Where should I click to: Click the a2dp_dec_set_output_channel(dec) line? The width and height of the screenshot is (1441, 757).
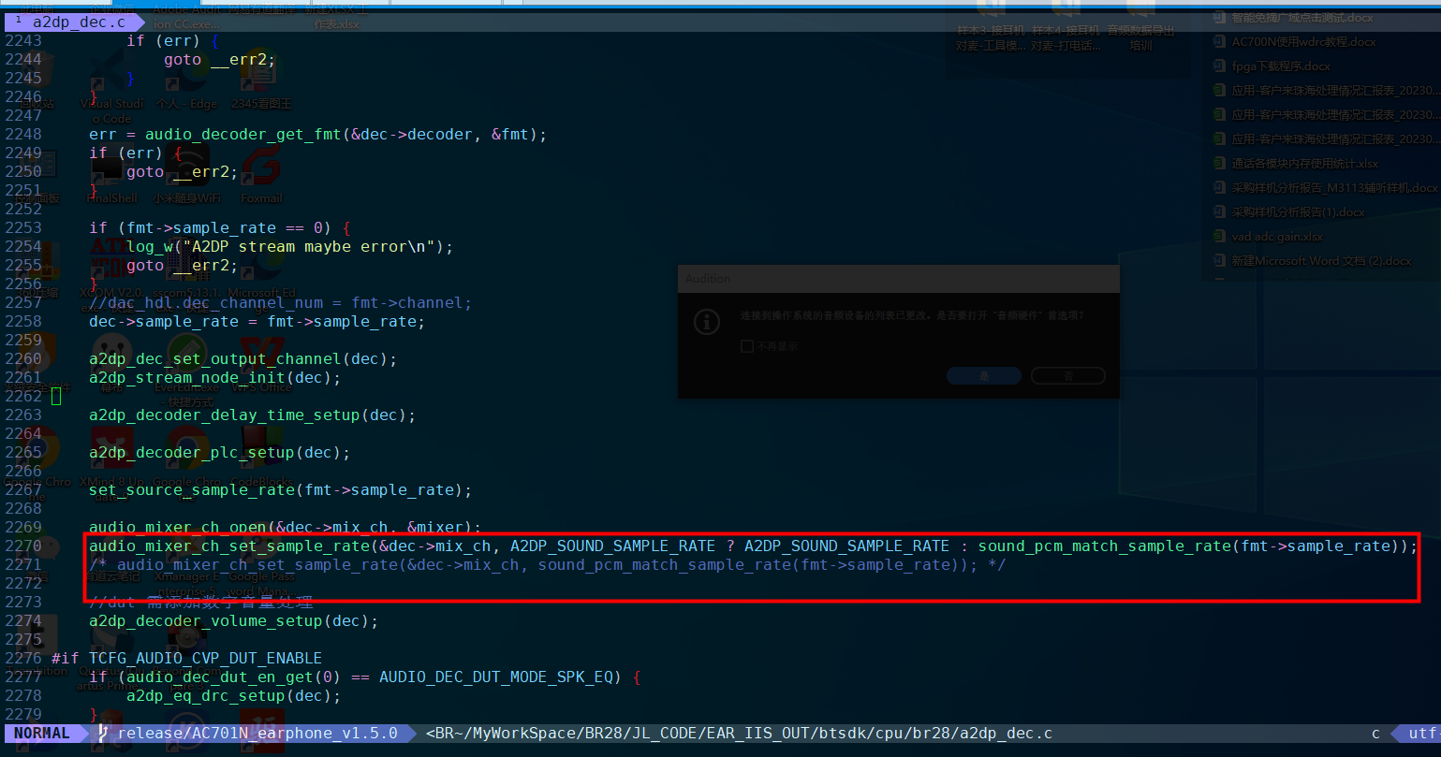point(243,359)
